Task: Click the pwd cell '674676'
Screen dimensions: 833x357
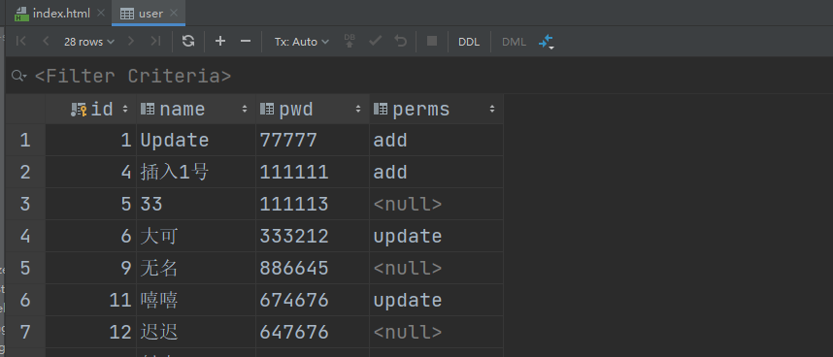Action: 313,300
